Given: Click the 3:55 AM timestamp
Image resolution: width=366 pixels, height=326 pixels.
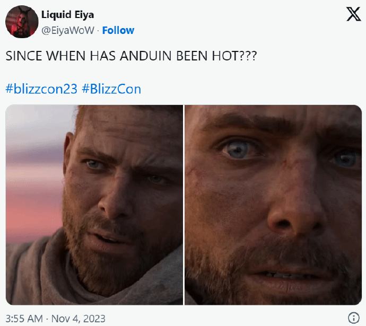Looking at the screenshot, I should (x=24, y=319).
